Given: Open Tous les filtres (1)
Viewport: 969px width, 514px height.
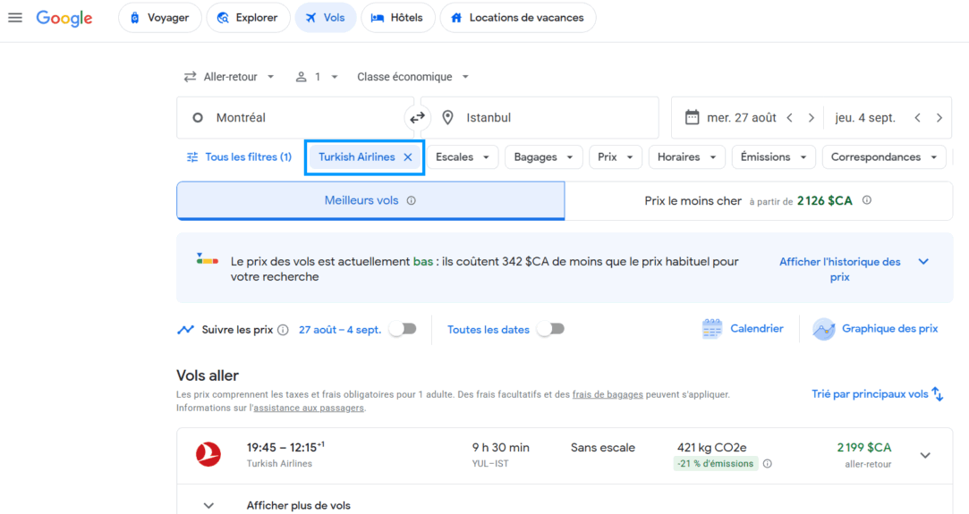Looking at the screenshot, I should pos(240,157).
